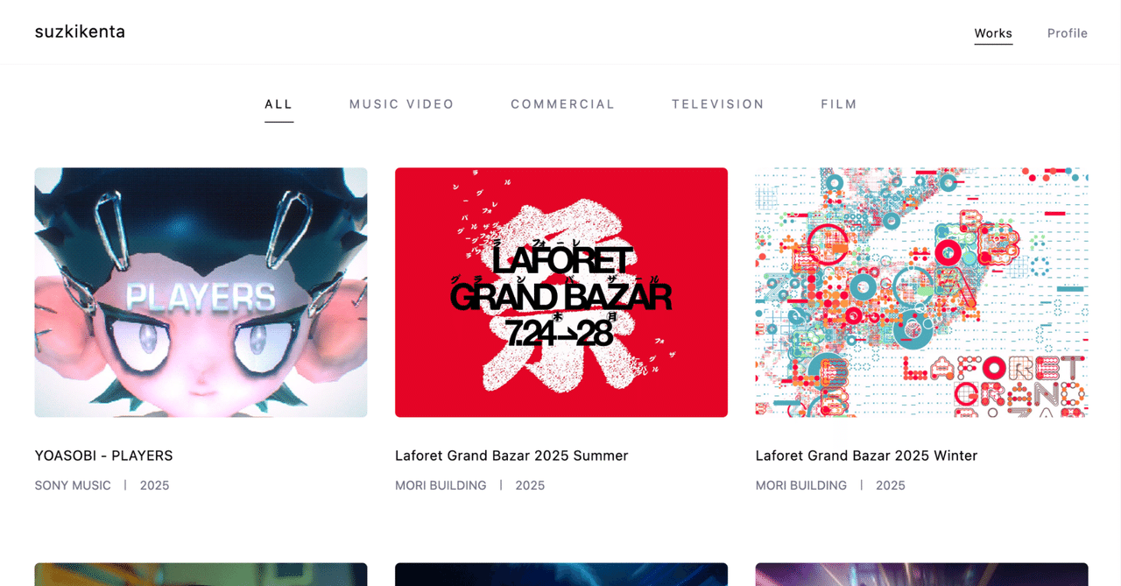Open the YOASOBI PLAYERS thumbnail

201,292
